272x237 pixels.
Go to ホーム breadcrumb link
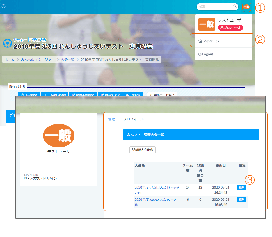click(10, 60)
